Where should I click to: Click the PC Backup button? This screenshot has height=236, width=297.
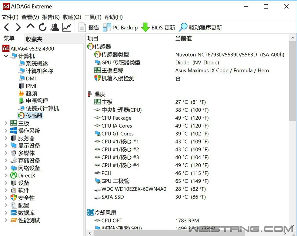[x=120, y=28]
